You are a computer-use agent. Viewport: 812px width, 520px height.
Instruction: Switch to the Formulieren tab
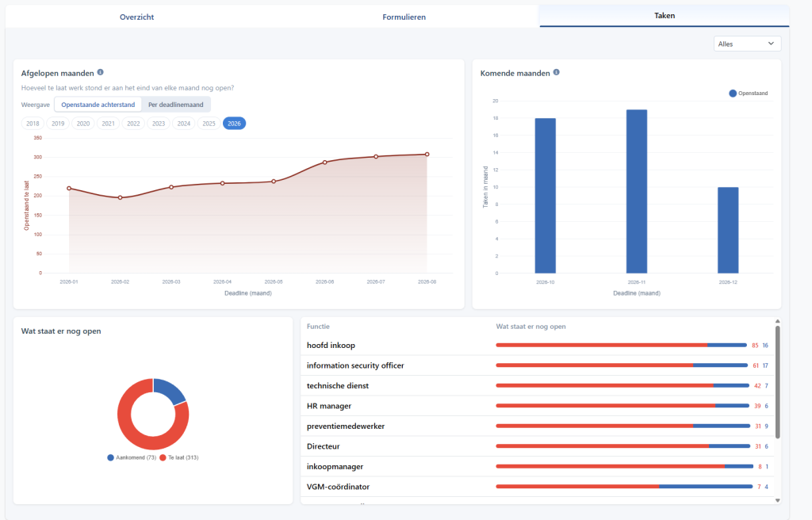click(404, 17)
